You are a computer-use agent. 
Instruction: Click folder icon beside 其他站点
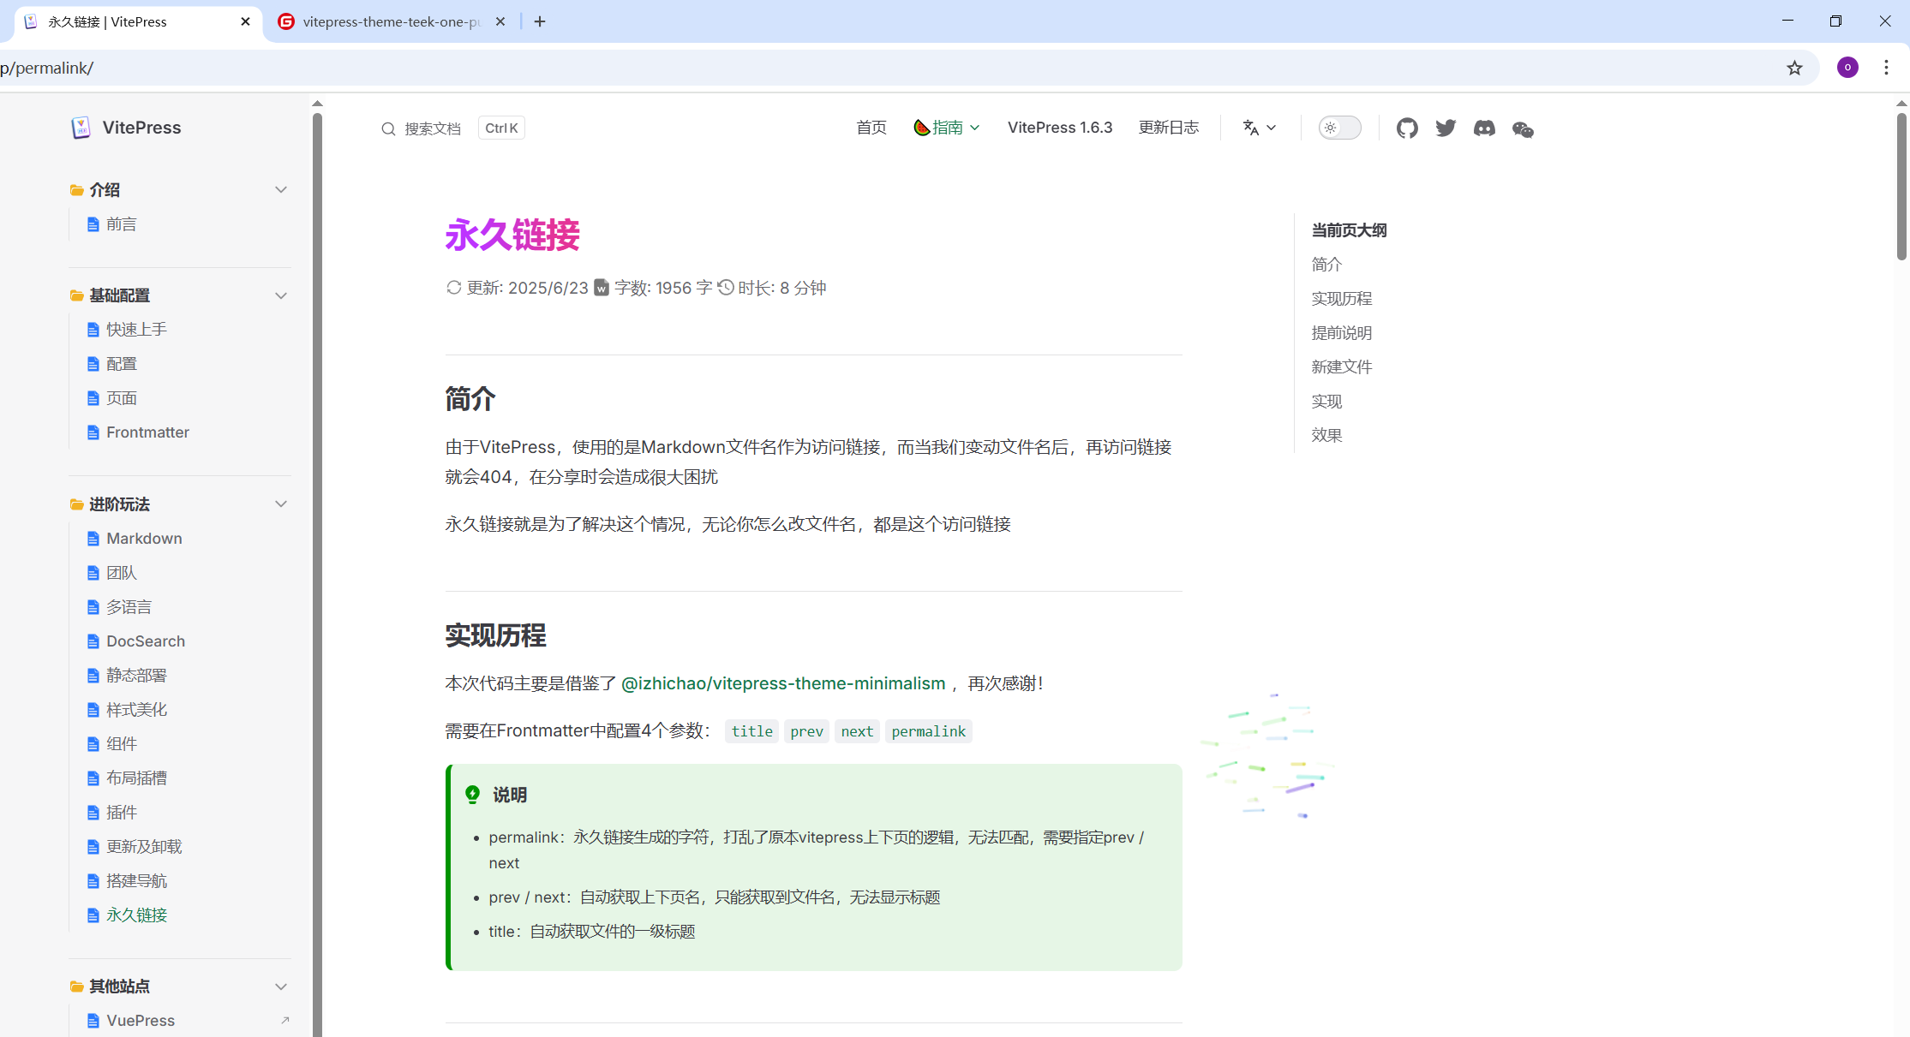[77, 986]
